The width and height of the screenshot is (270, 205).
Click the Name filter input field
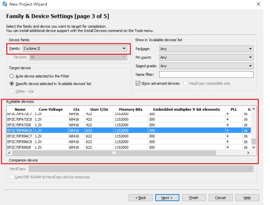206,75
